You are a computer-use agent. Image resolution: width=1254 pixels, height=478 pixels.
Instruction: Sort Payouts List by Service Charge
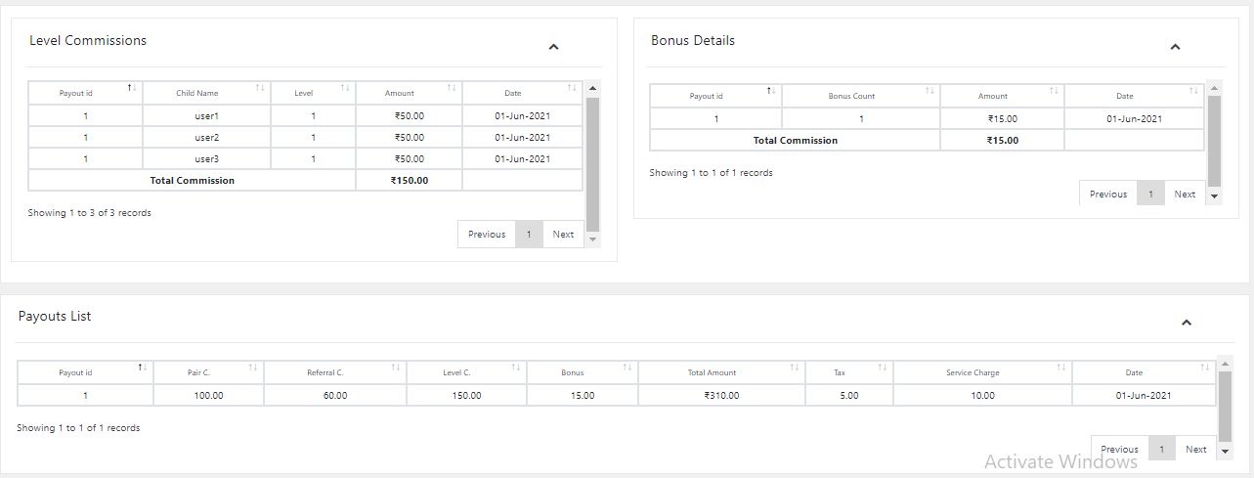981,372
